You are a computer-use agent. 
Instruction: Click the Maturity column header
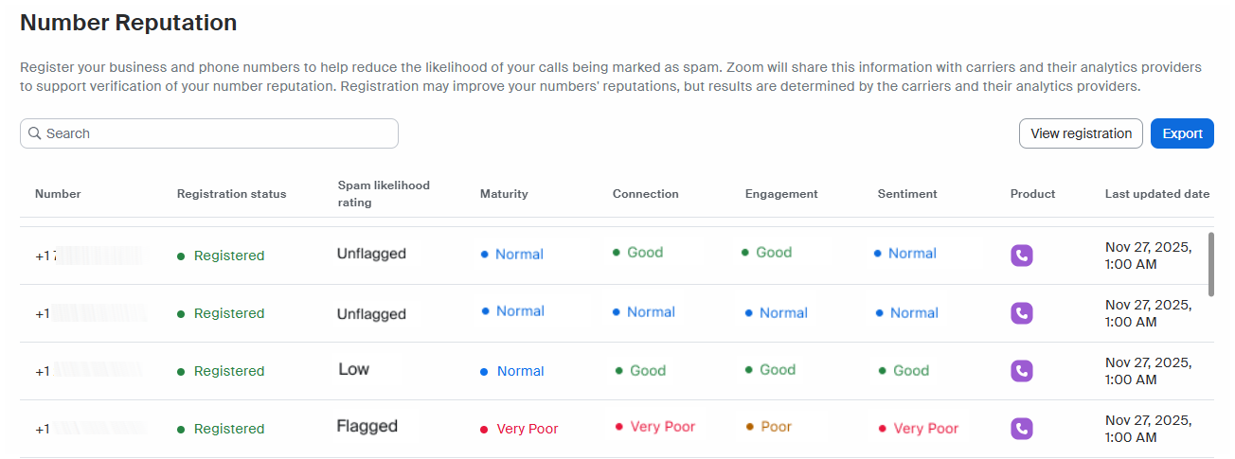point(504,194)
